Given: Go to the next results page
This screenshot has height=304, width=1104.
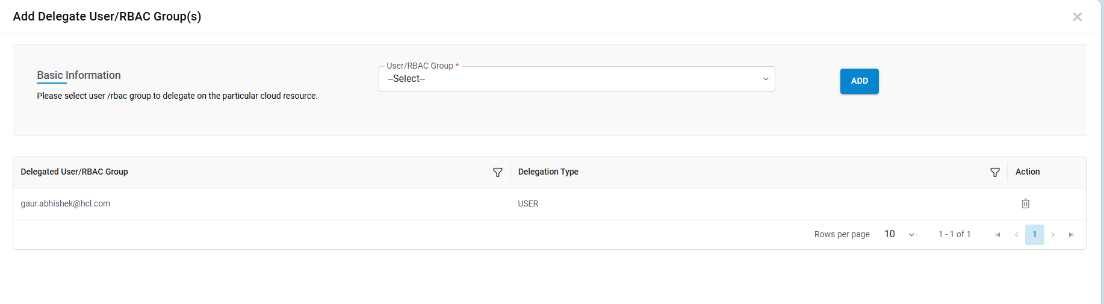Looking at the screenshot, I should click(x=1053, y=235).
